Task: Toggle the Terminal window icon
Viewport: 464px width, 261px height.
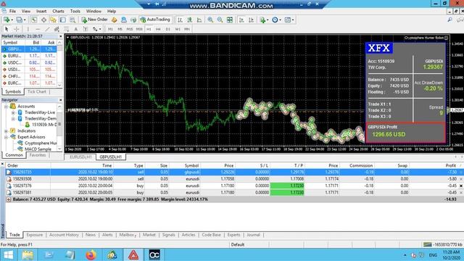Action: click(63, 20)
